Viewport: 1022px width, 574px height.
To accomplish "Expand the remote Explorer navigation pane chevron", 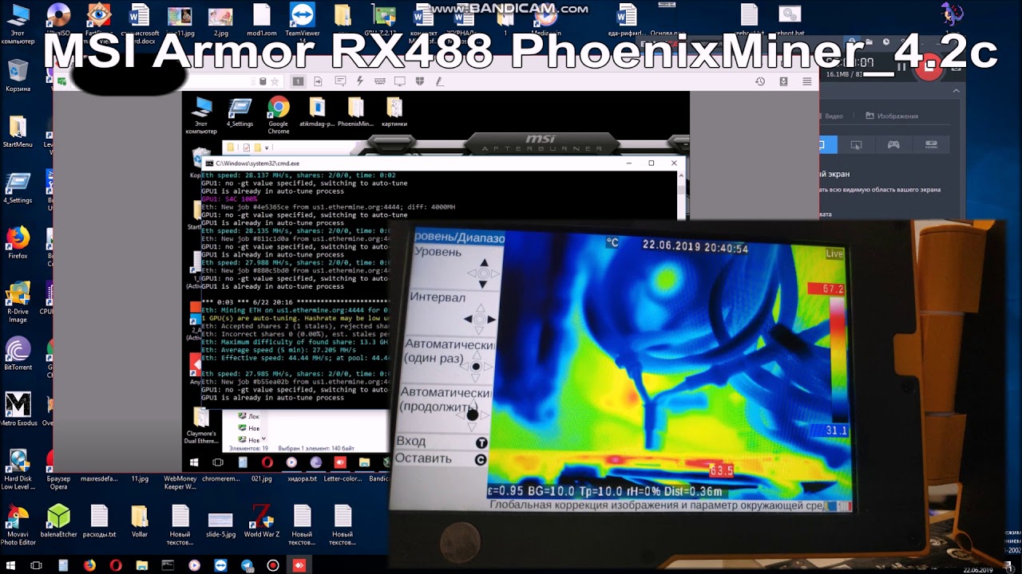I will click(x=263, y=439).
